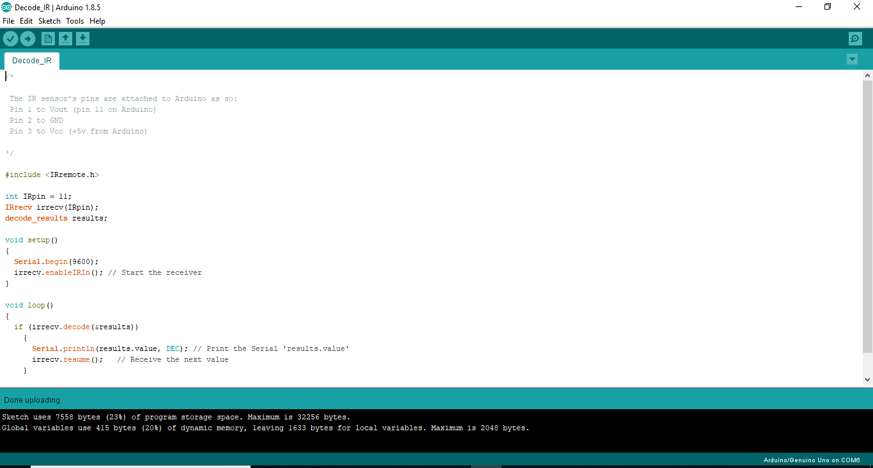Click the Arduino logo in title bar
The image size is (873, 468).
pyautogui.click(x=6, y=7)
